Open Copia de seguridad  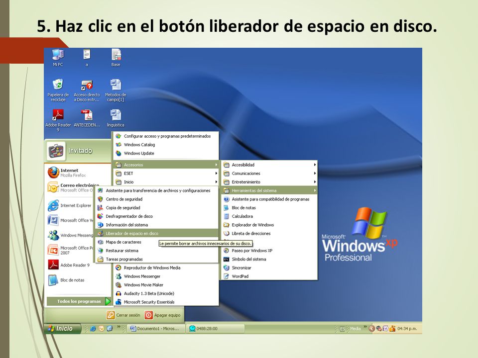tap(157, 208)
